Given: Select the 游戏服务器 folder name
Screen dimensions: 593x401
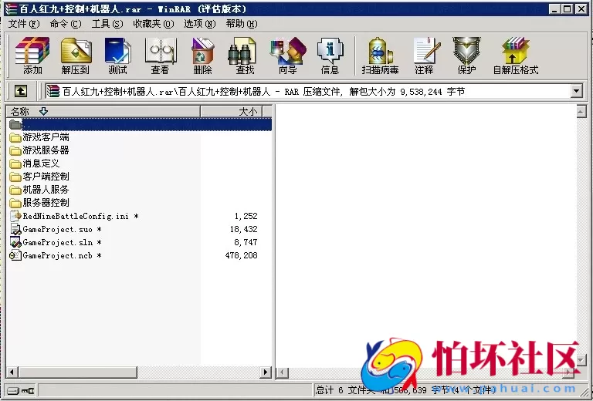Looking at the screenshot, I should [46, 150].
